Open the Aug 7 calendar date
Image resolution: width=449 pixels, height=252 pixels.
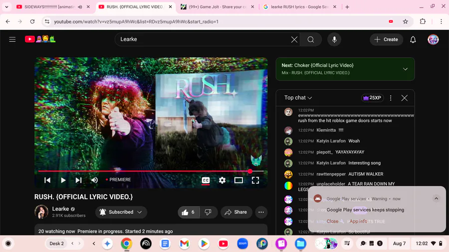pos(399,244)
